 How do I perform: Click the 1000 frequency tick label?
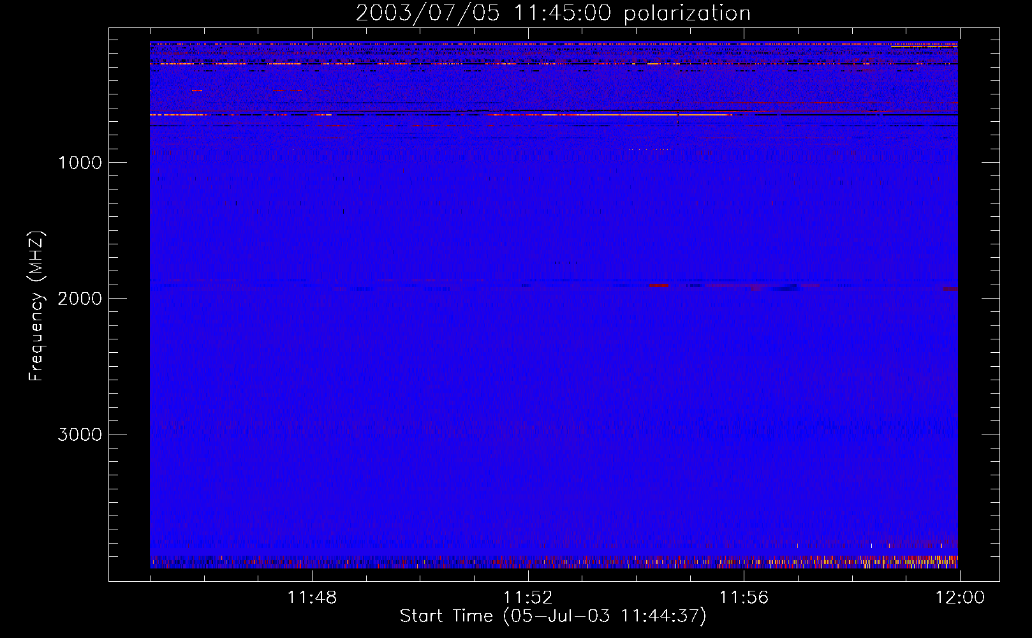click(x=80, y=163)
